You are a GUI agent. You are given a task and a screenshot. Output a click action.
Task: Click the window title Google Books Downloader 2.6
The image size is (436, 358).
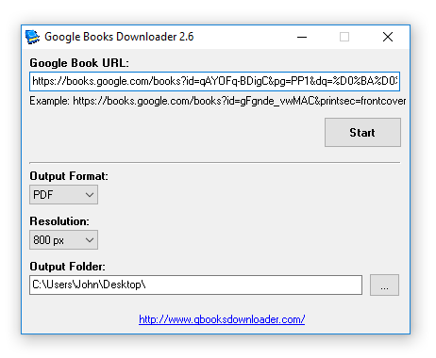point(119,37)
